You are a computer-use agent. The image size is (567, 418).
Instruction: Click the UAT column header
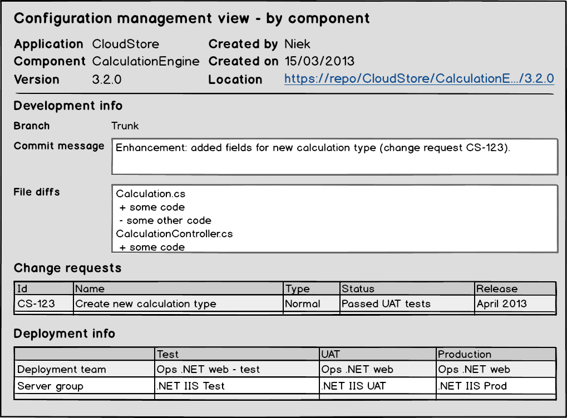(x=377, y=354)
